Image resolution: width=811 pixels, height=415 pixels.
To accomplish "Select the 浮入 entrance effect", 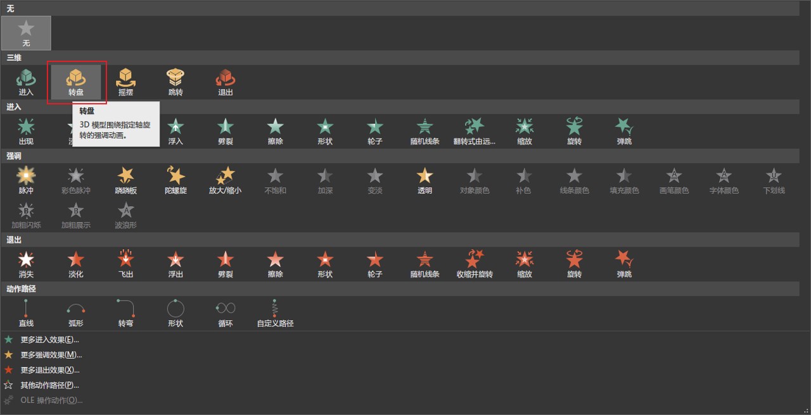I will click(x=176, y=131).
